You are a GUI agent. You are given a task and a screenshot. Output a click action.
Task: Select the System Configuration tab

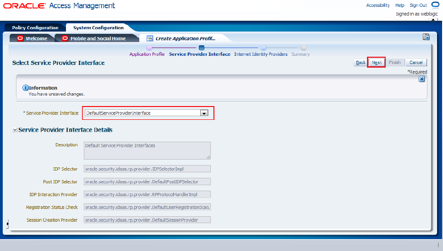[98, 27]
